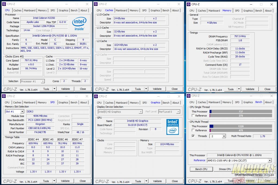Image resolution: width=278 pixels, height=185 pixels.
Task: Click the Name field showing Intel Celeron N3350
Action: tap(44, 18)
